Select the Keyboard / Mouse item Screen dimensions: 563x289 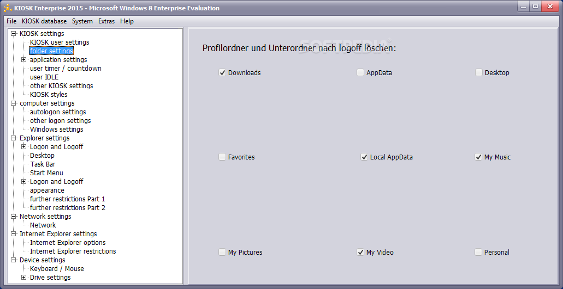[x=57, y=269]
